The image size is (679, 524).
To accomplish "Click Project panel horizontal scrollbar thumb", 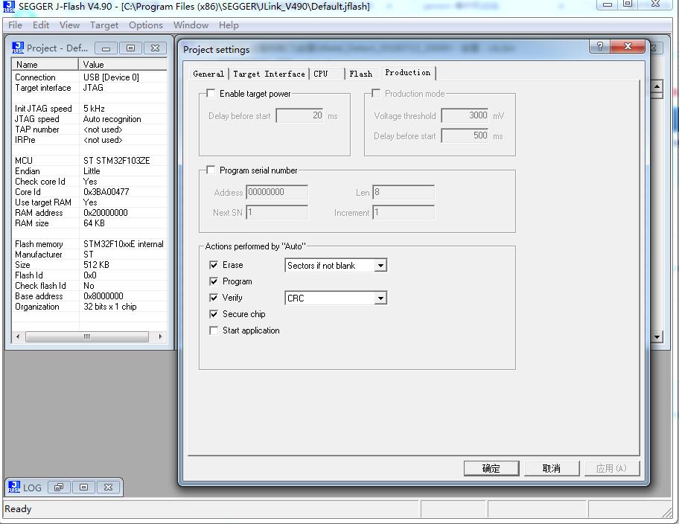I will (87, 336).
